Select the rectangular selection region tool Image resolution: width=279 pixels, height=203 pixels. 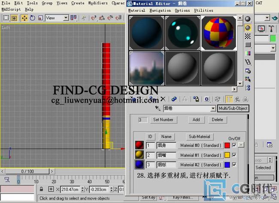[6, 18]
